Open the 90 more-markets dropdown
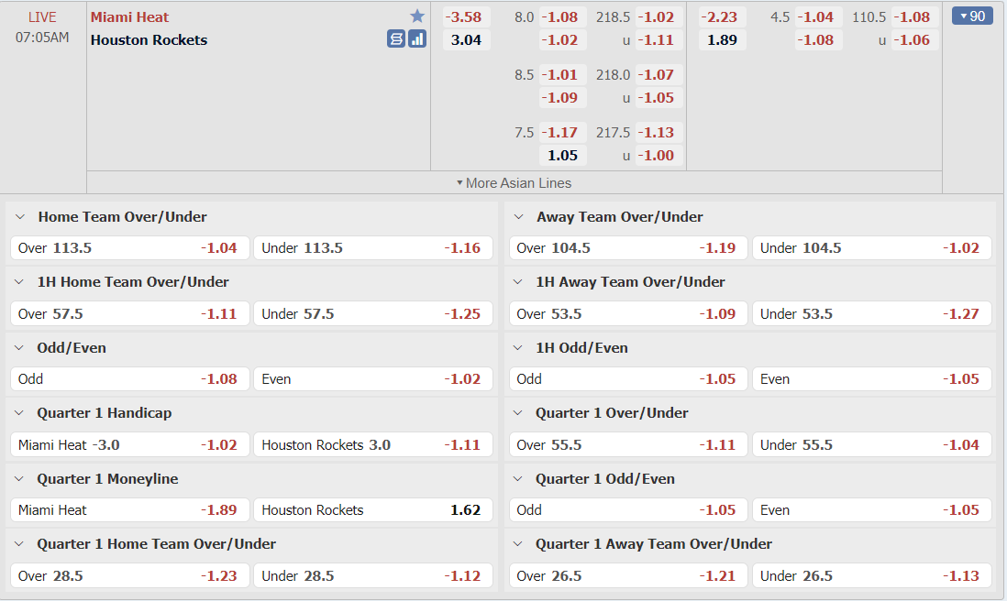 (972, 16)
